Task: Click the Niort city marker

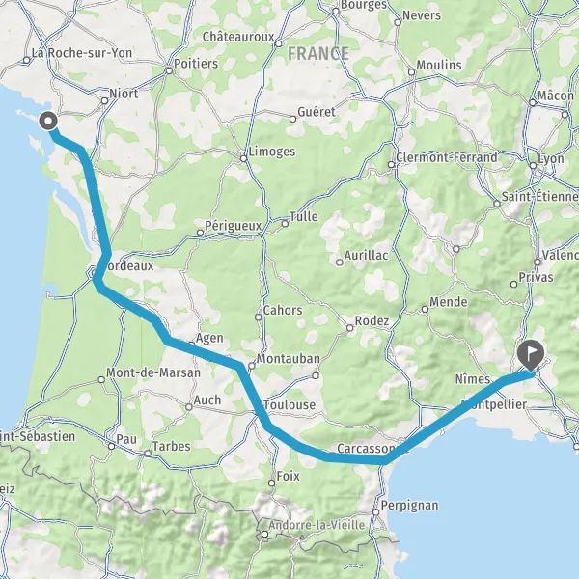Action: coord(104,100)
